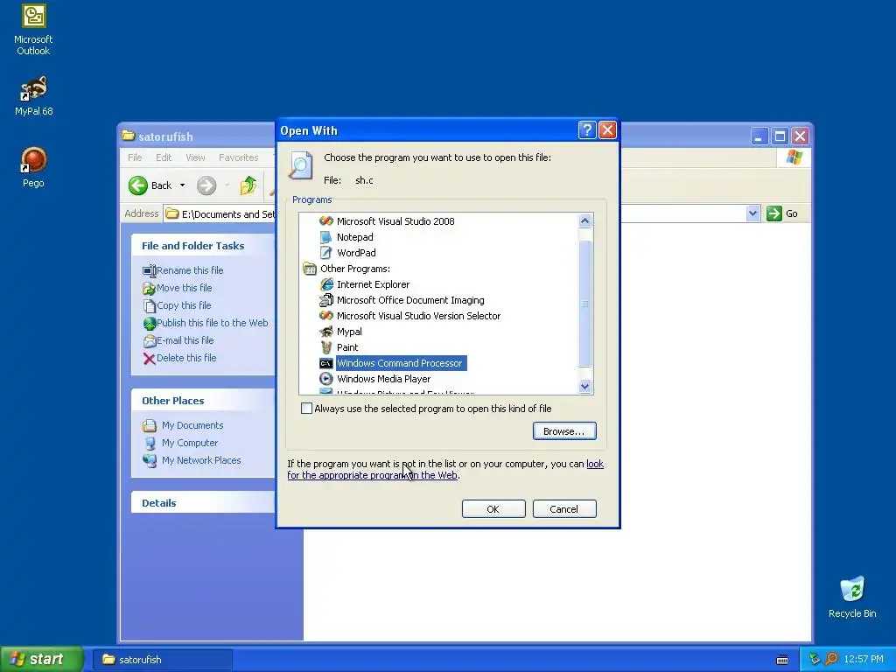
Task: Click the Rename this file icon
Action: [x=149, y=270]
